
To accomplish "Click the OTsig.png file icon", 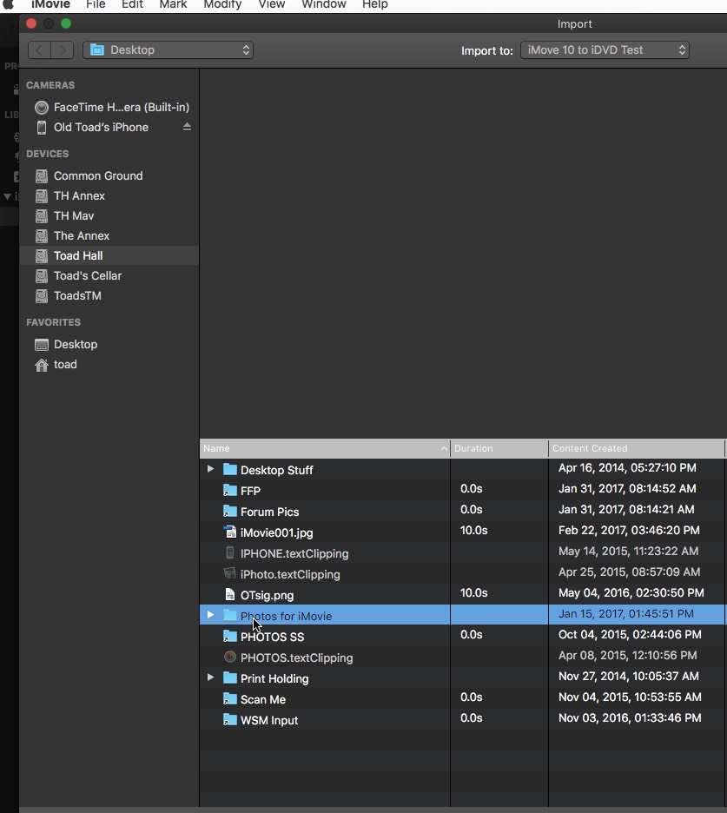I will click(x=229, y=595).
